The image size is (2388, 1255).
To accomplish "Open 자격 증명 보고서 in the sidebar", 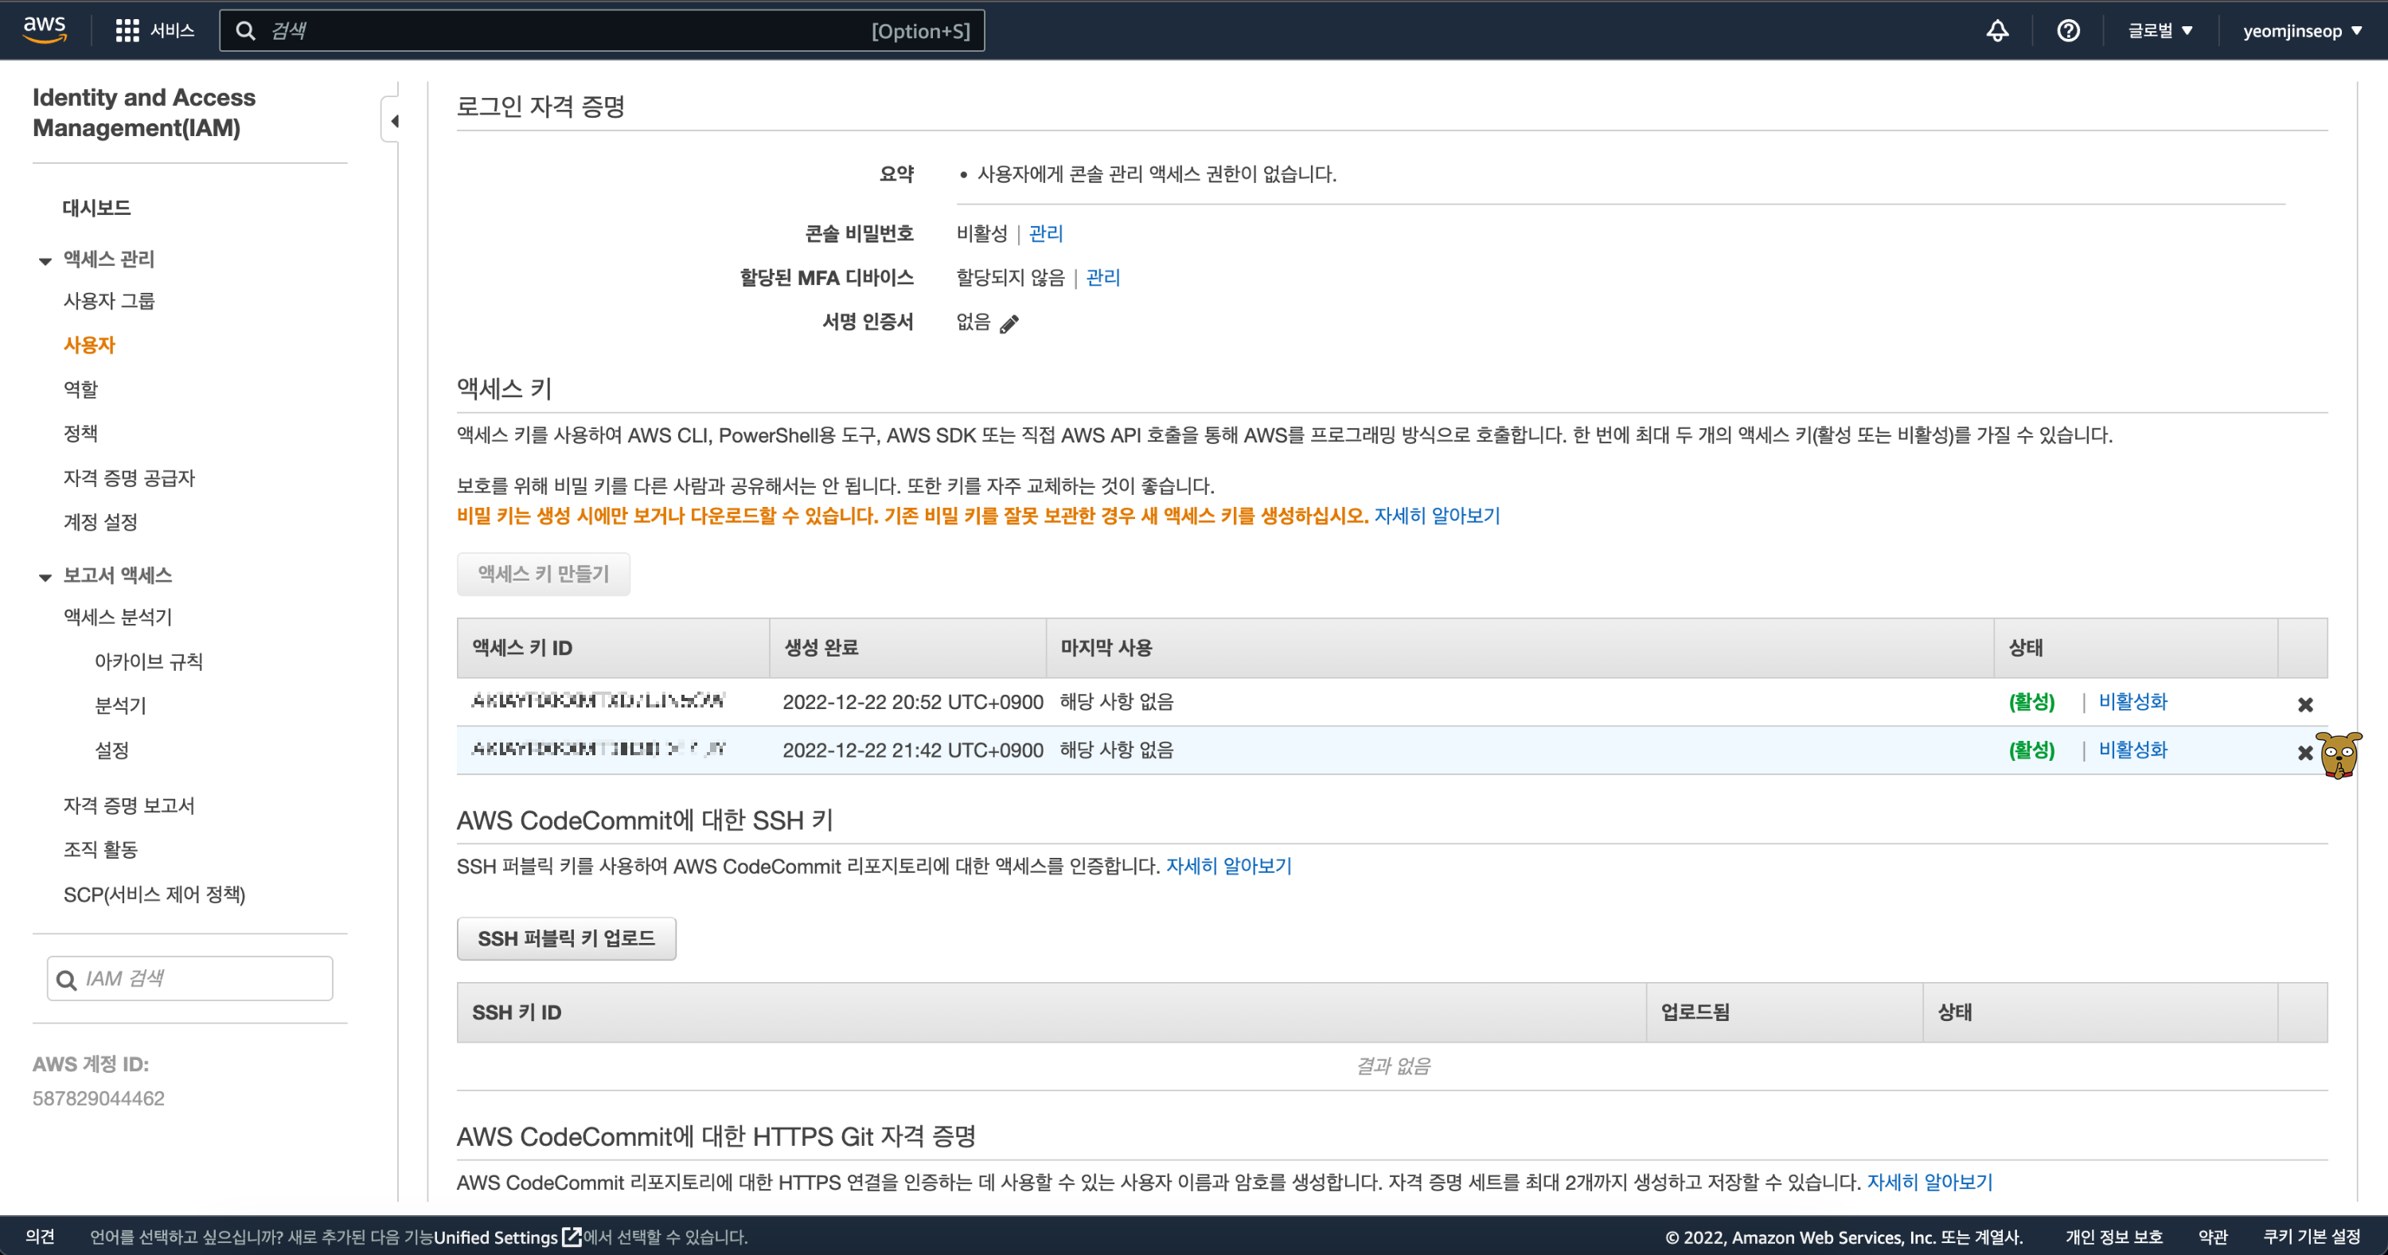I will tap(129, 805).
